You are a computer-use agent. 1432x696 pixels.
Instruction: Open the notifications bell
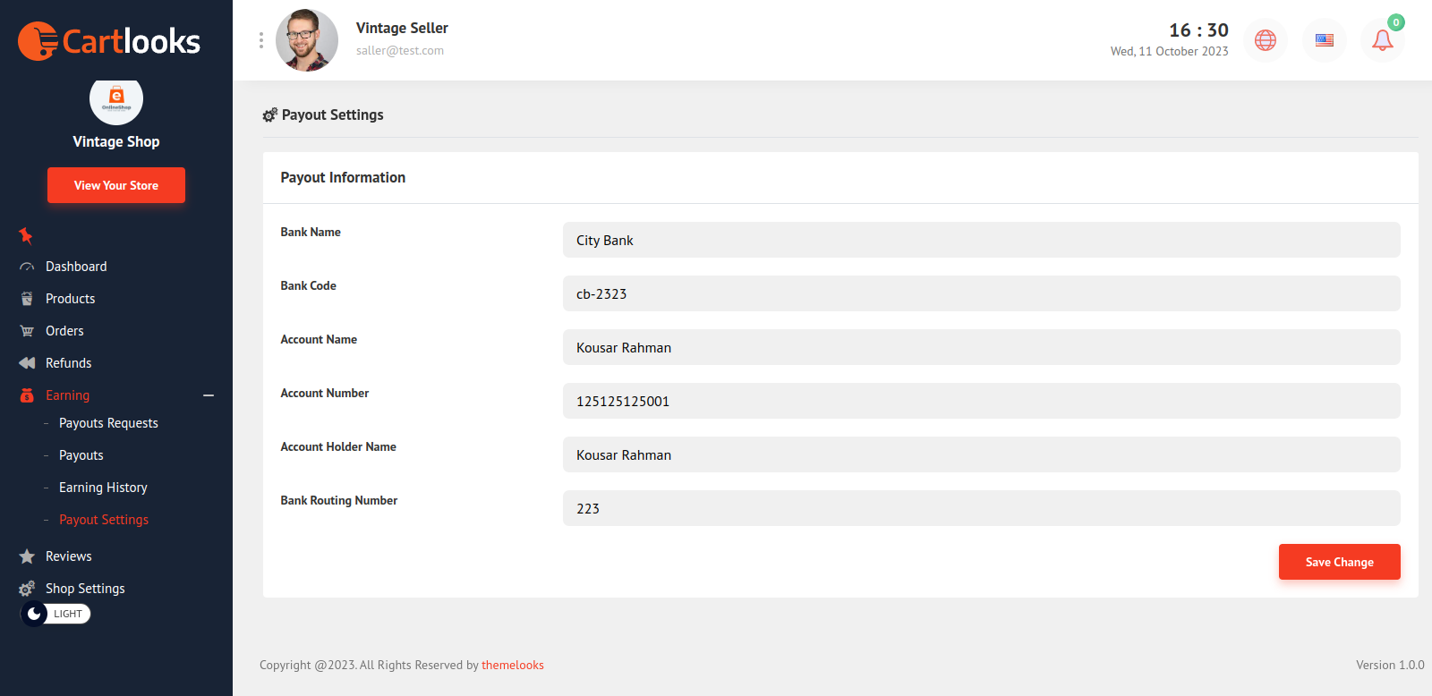(1382, 40)
